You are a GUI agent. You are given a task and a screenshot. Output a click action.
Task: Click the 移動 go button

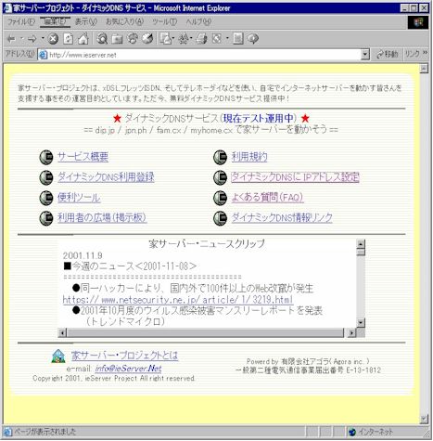(387, 55)
